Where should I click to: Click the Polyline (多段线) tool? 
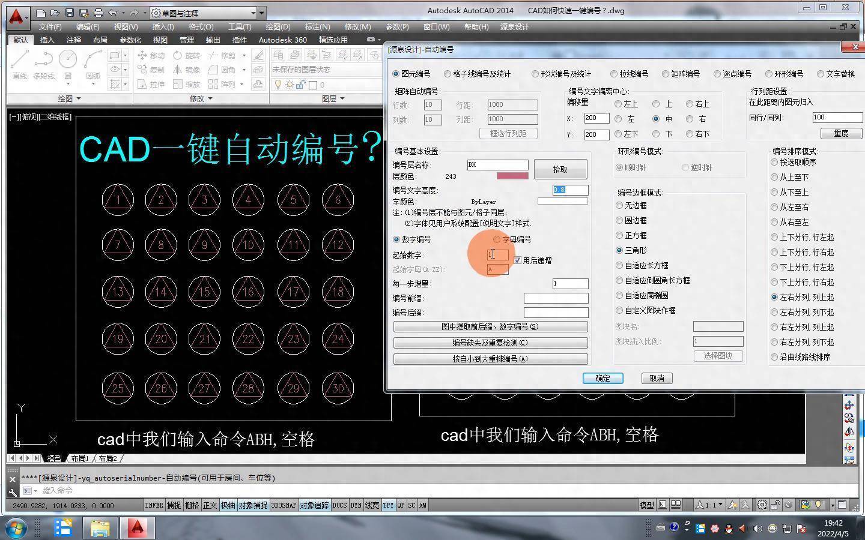(43, 65)
